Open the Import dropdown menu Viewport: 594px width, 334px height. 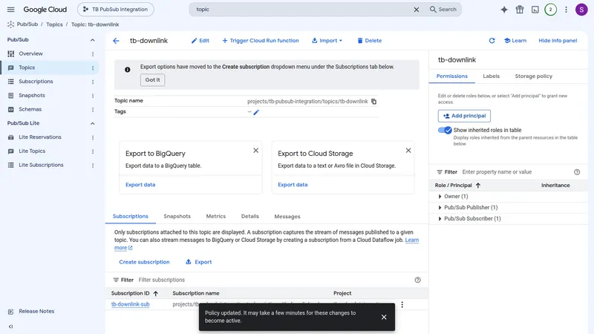pos(327,41)
